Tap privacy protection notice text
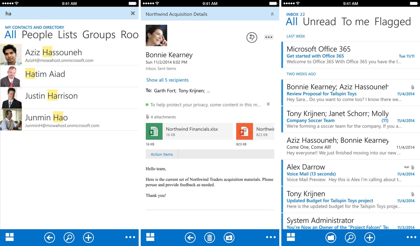 206,105
